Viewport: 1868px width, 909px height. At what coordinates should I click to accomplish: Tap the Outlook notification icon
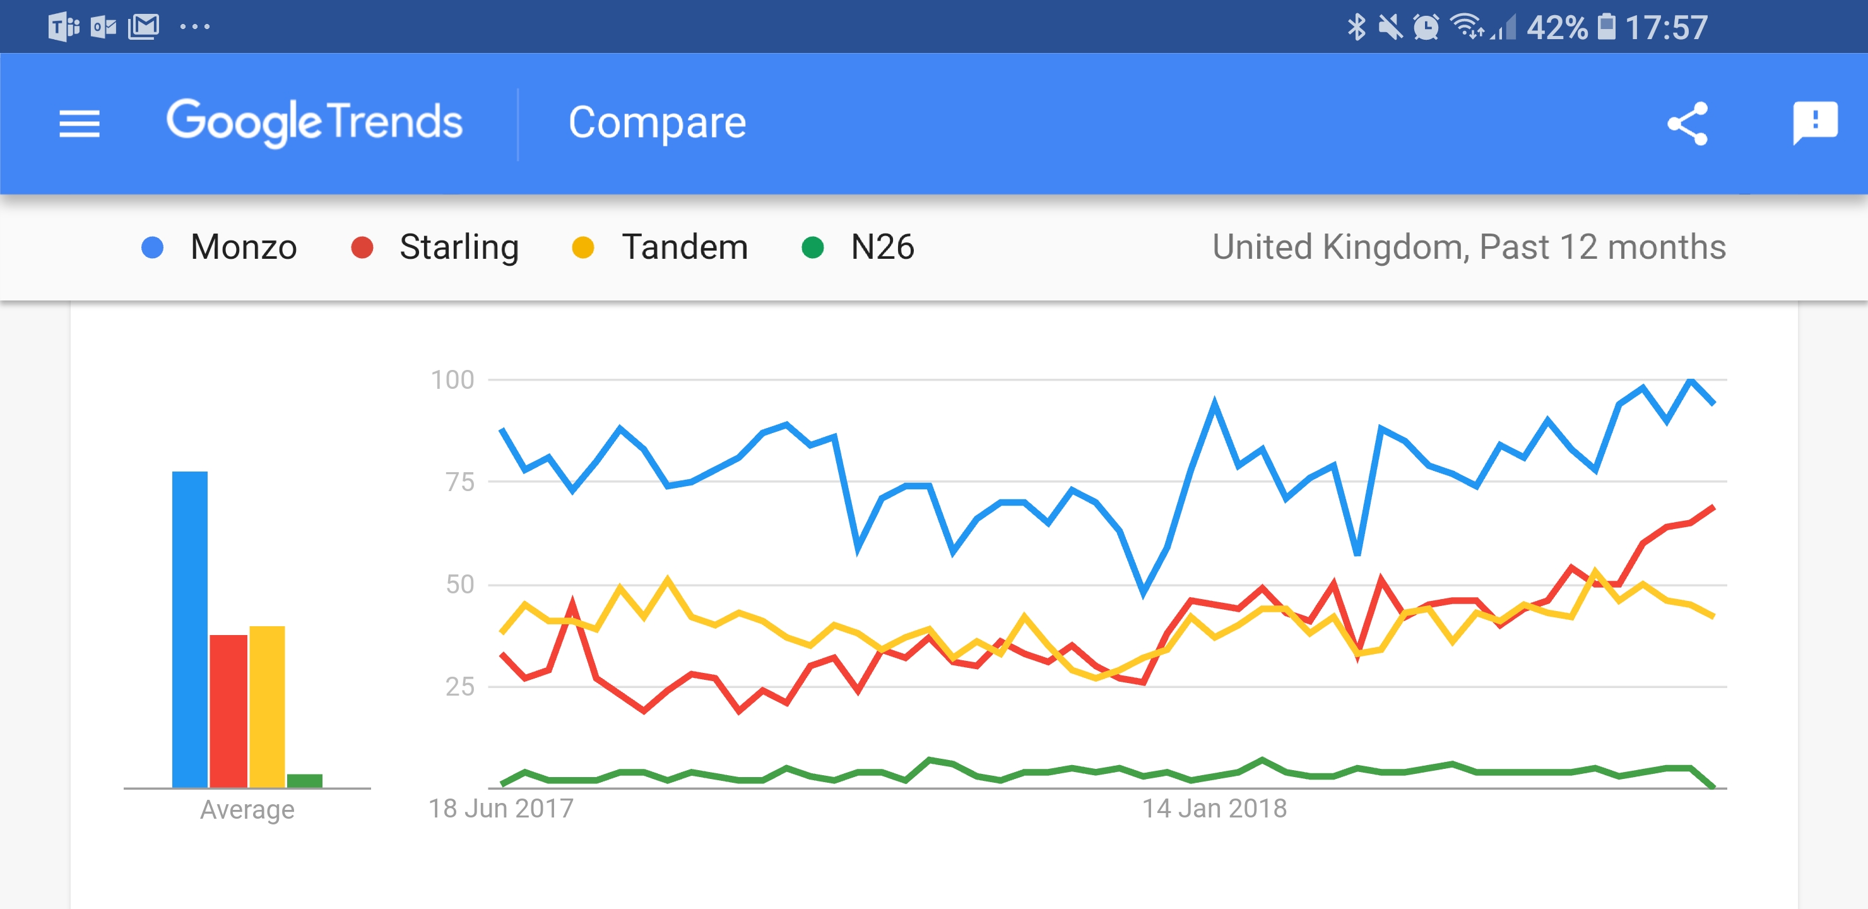point(103,27)
